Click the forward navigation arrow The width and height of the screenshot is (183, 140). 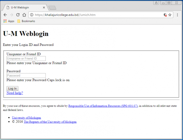(11, 15)
